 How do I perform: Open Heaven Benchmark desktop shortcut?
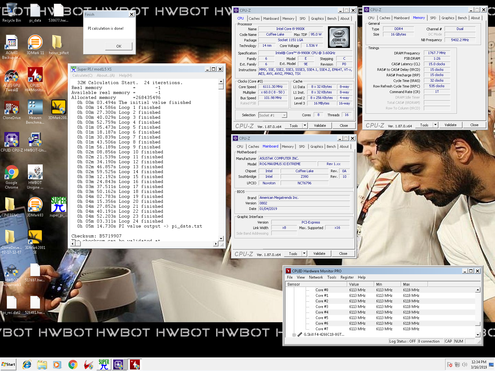35,112
